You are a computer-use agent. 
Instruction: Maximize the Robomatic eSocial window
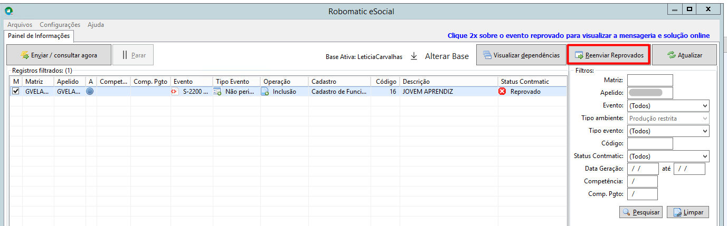point(689,10)
